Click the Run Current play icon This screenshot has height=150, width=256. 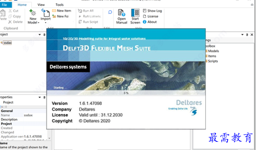pyautogui.click(x=80, y=16)
